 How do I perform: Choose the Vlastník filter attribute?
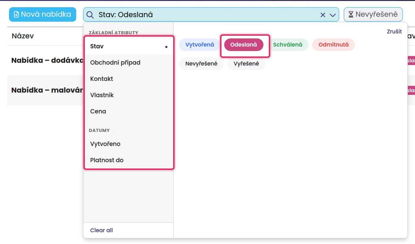pos(129,95)
